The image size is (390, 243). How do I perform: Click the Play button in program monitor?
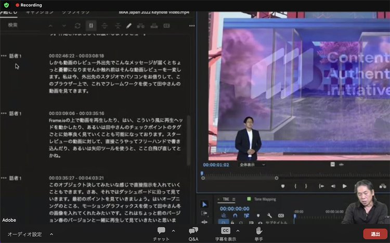pos(344,186)
